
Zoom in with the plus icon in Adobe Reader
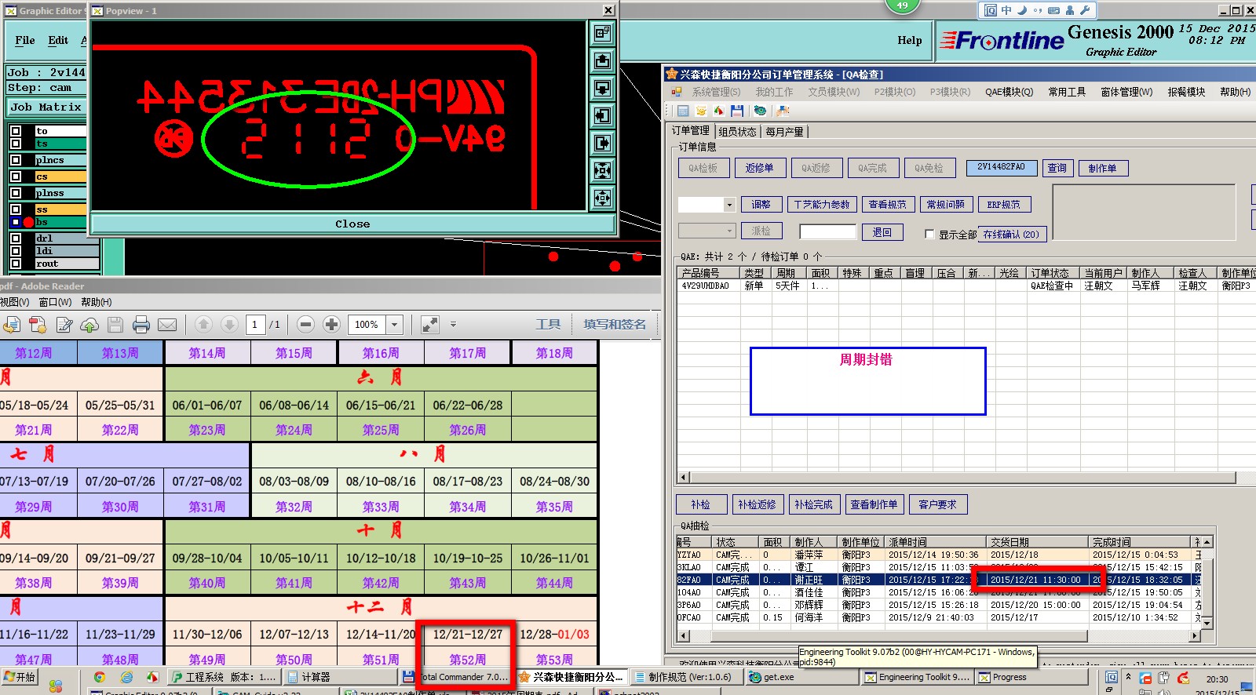[331, 324]
